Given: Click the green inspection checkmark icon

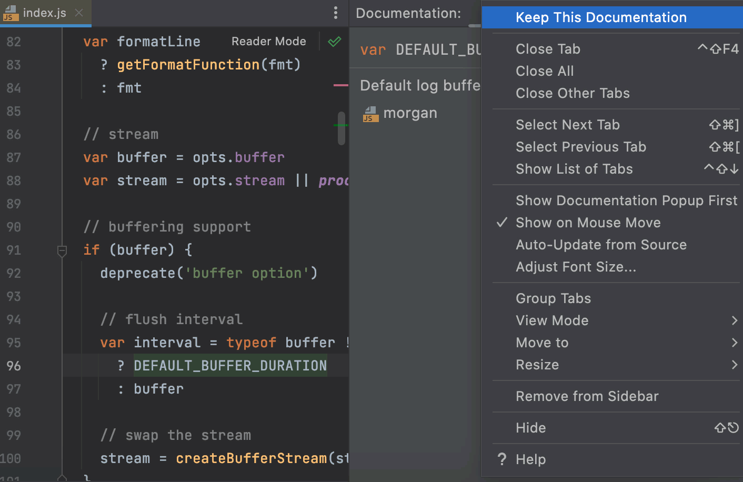Looking at the screenshot, I should pyautogui.click(x=335, y=42).
